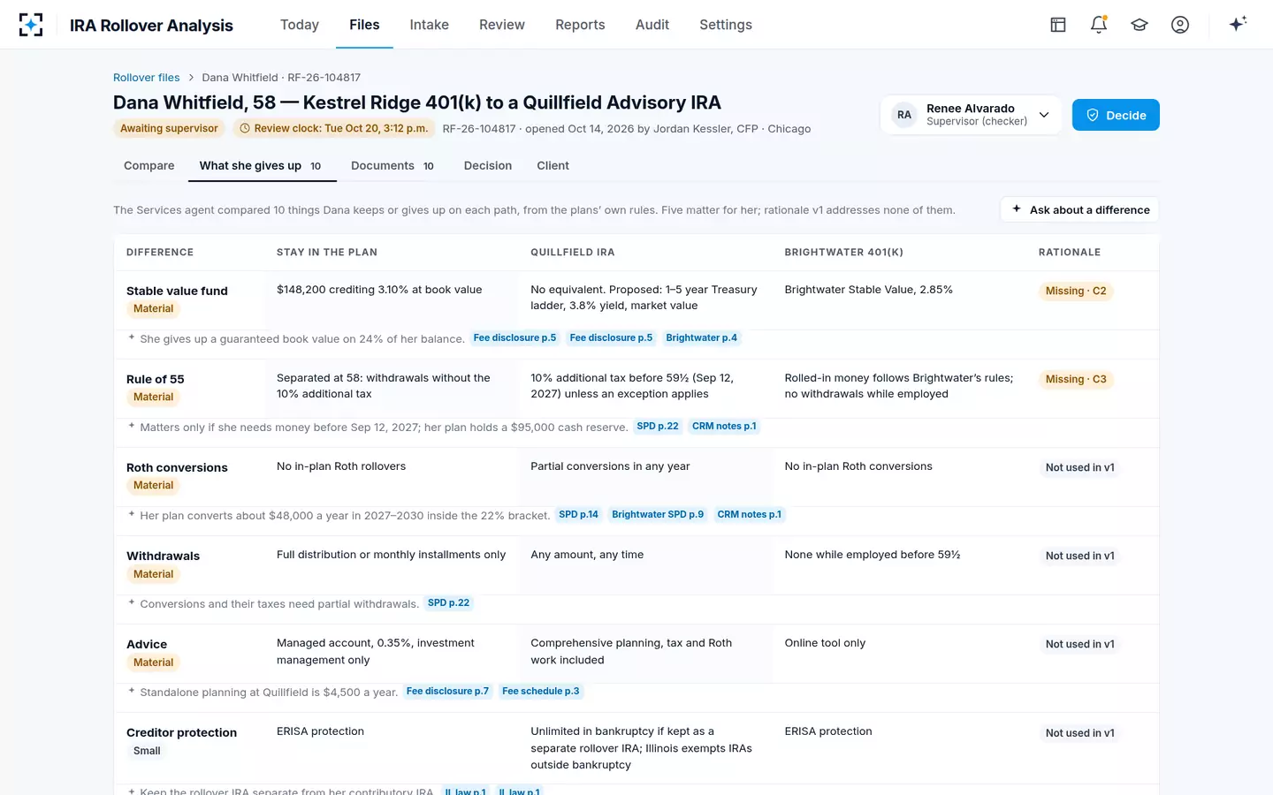This screenshot has height=795, width=1273.
Task: Select the What she gives up tab
Action: 263,165
